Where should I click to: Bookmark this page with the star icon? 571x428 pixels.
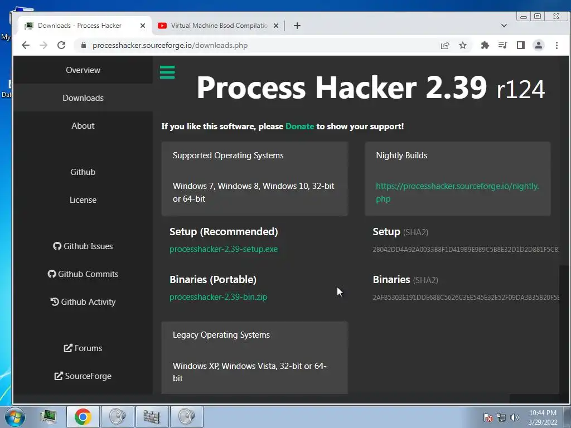[462, 46]
